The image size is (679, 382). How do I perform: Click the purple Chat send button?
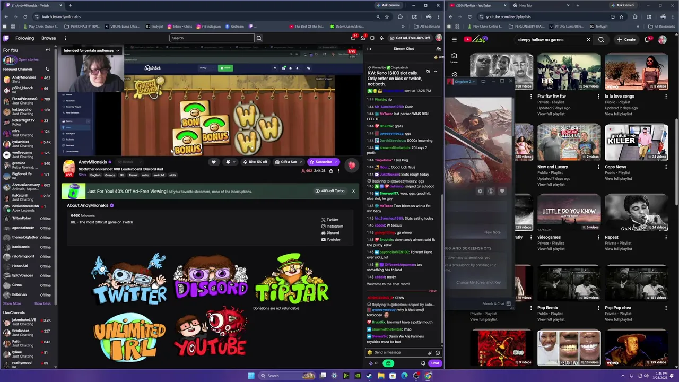pos(435,363)
